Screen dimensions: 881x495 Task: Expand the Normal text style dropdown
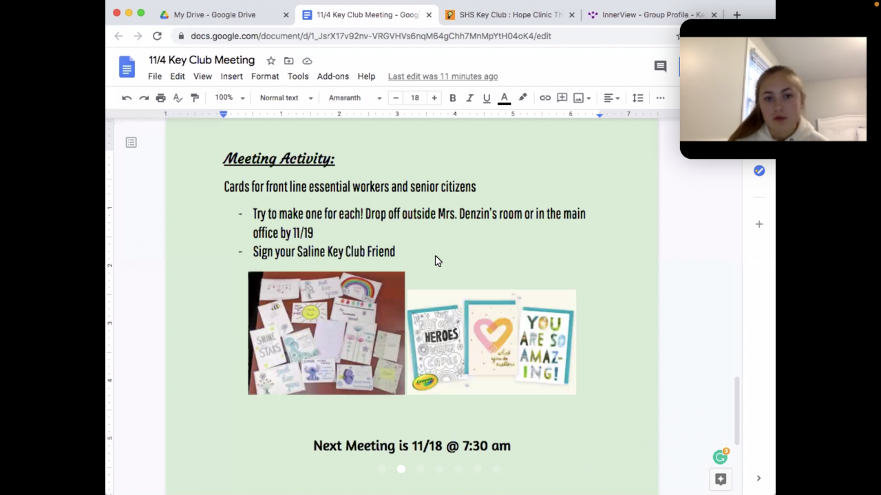[x=286, y=98]
